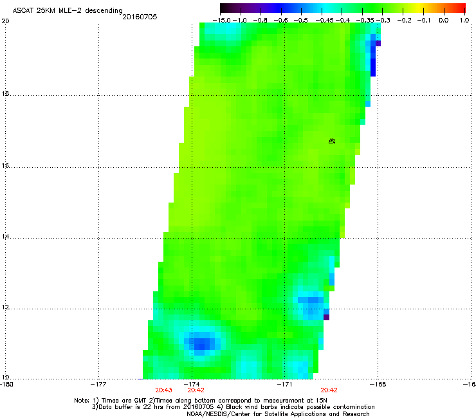Click longitude axis label -171
The image size is (476, 418).
coord(284,385)
